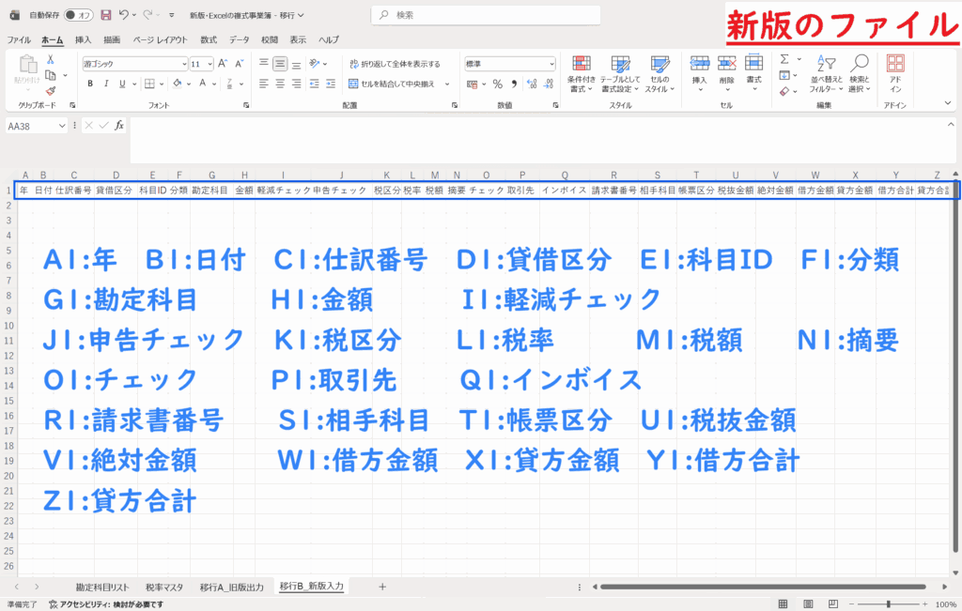Toggle Bold formatting button

[x=91, y=84]
